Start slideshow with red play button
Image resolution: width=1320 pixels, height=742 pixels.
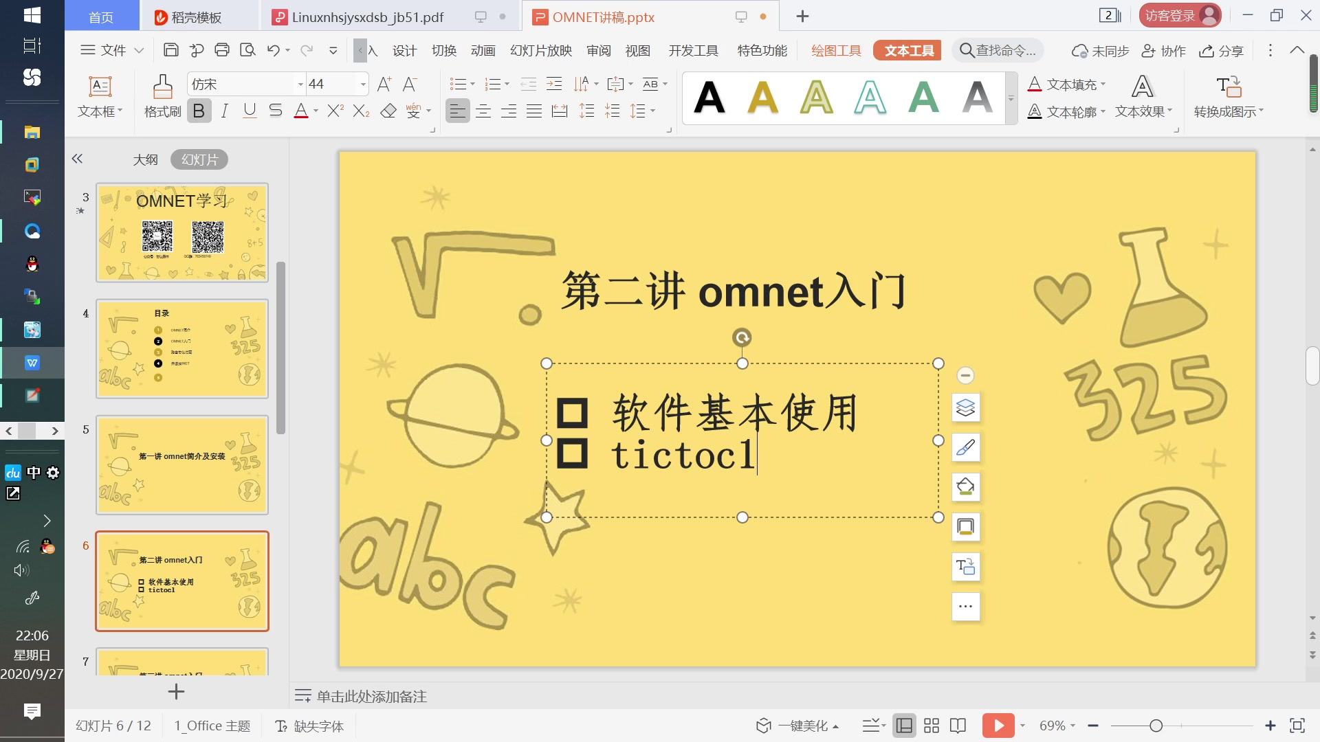(998, 726)
